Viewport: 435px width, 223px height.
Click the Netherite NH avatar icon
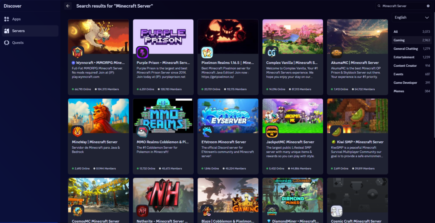pos(142,211)
